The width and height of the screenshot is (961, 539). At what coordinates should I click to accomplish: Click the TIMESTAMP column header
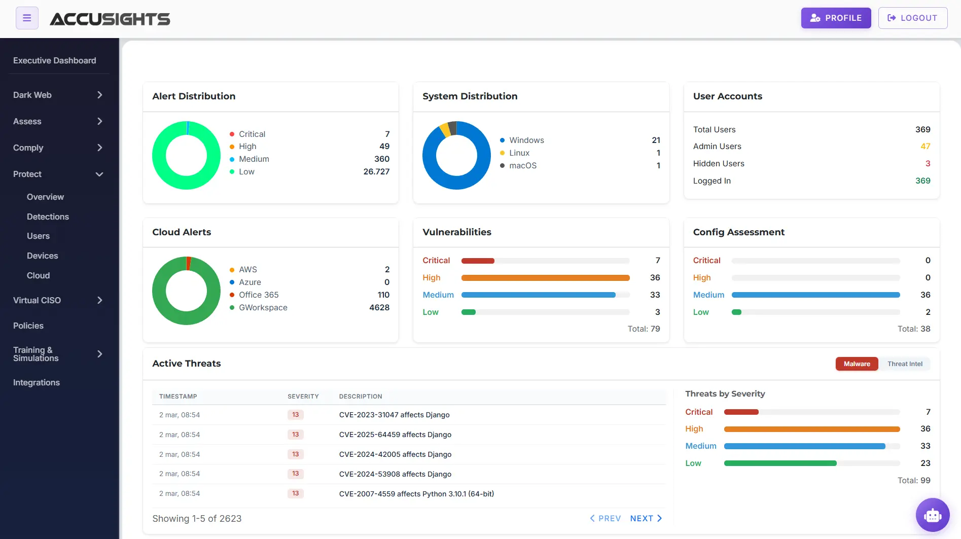click(178, 397)
